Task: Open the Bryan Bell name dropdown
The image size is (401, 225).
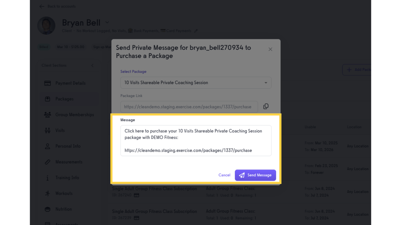Action: coord(107,22)
